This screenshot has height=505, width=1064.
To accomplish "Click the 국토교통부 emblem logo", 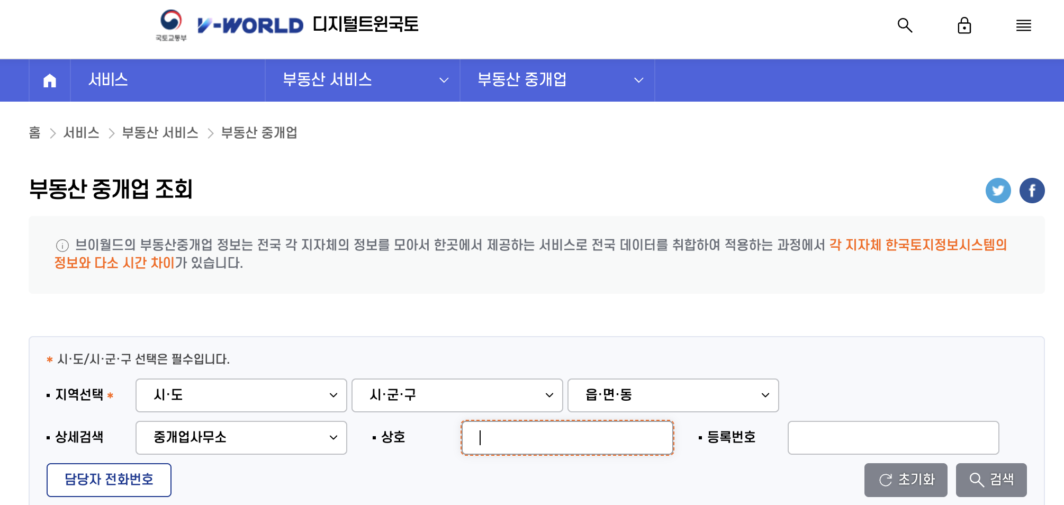I will tap(171, 25).
